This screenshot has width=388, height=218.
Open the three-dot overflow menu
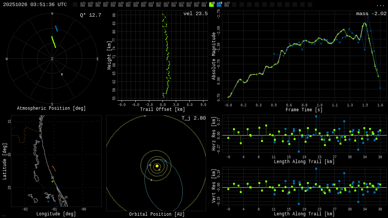pos(380,5)
